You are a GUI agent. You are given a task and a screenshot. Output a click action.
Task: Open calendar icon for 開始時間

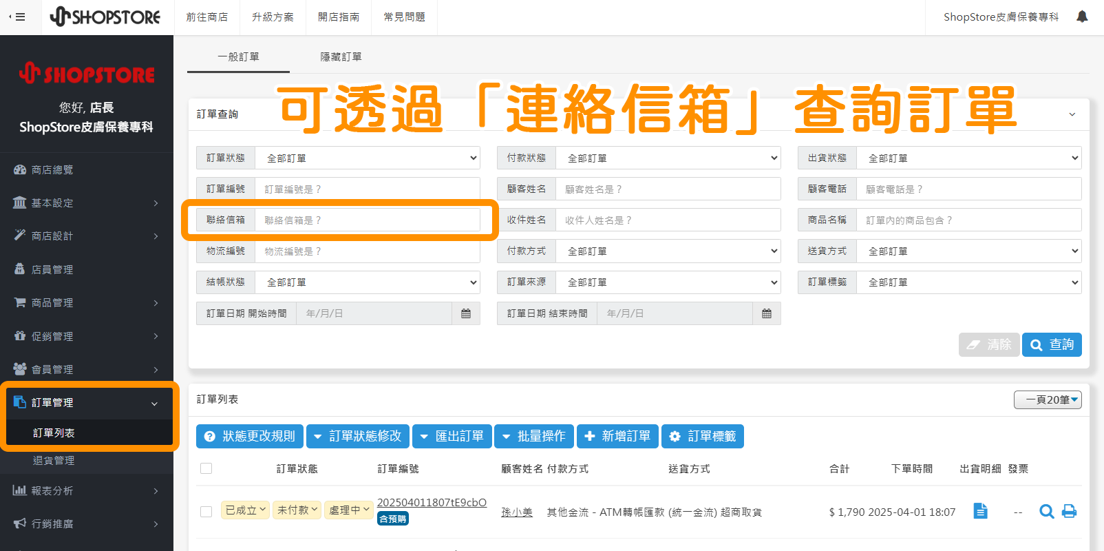466,313
